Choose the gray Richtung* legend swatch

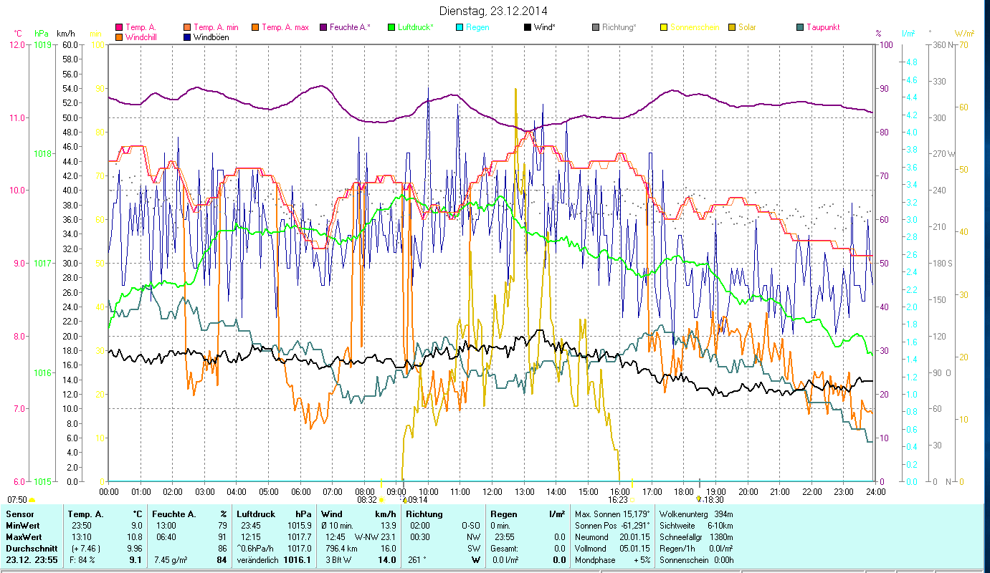point(595,28)
